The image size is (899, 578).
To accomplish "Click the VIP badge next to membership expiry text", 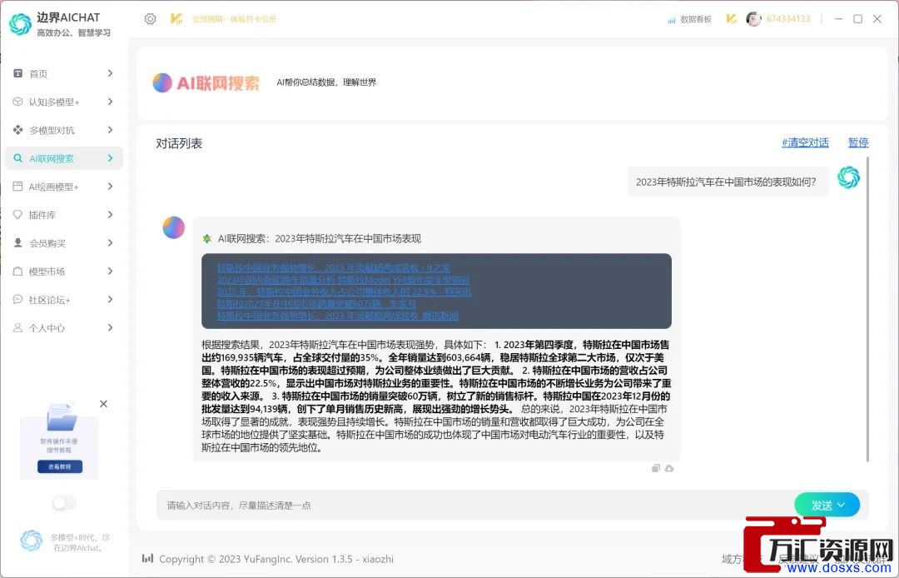I will pyautogui.click(x=176, y=19).
